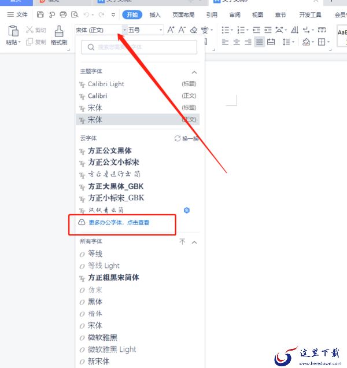Click the center align icon

[237, 42]
